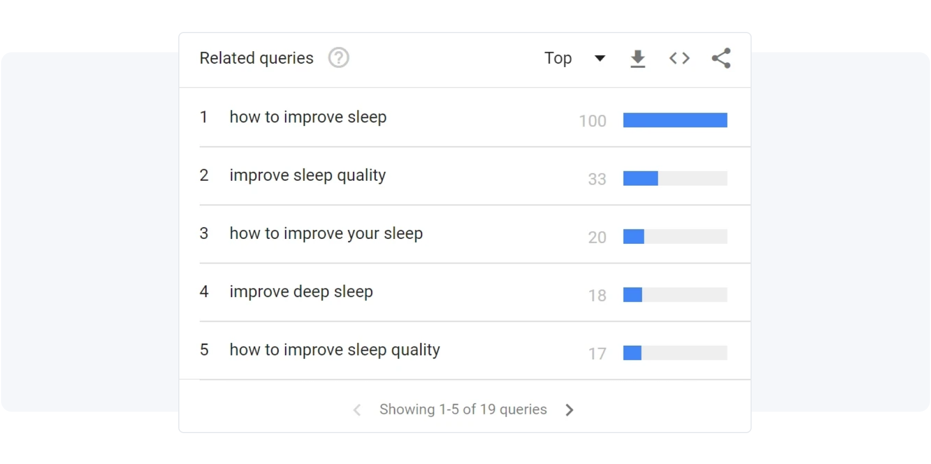Go to previous page of queries

[357, 410]
